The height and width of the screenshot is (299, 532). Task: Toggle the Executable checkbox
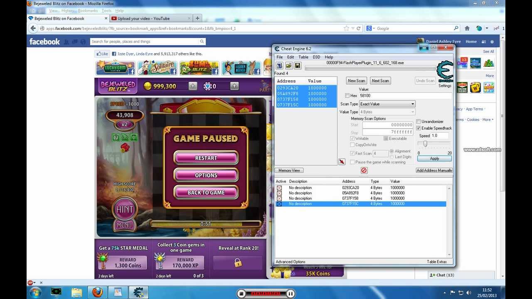[386, 139]
